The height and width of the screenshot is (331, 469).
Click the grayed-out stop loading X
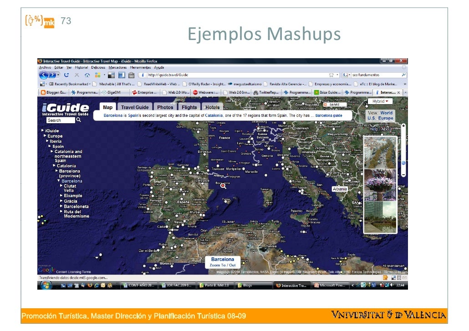point(77,75)
